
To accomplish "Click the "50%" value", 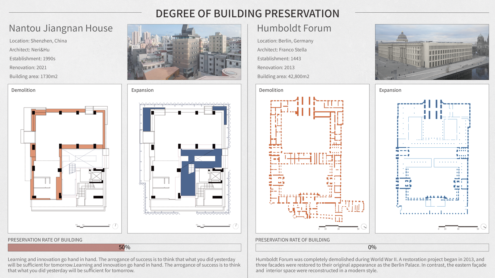I will 124,247.
